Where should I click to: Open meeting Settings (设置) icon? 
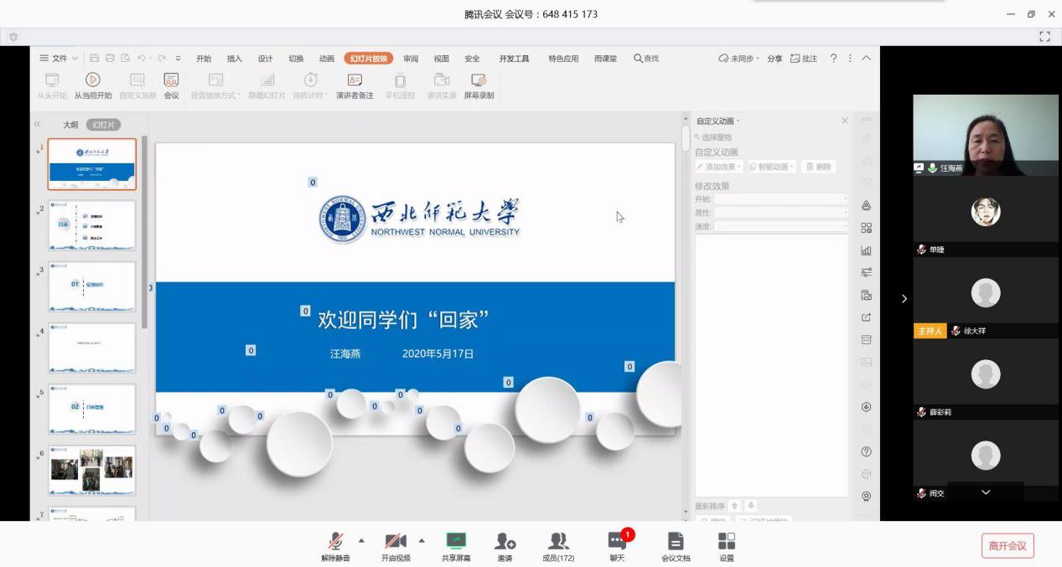tap(727, 541)
